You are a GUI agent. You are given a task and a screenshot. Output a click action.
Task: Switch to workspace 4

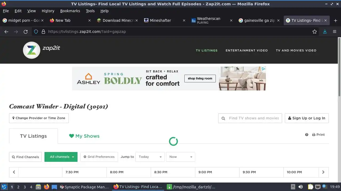(31, 187)
